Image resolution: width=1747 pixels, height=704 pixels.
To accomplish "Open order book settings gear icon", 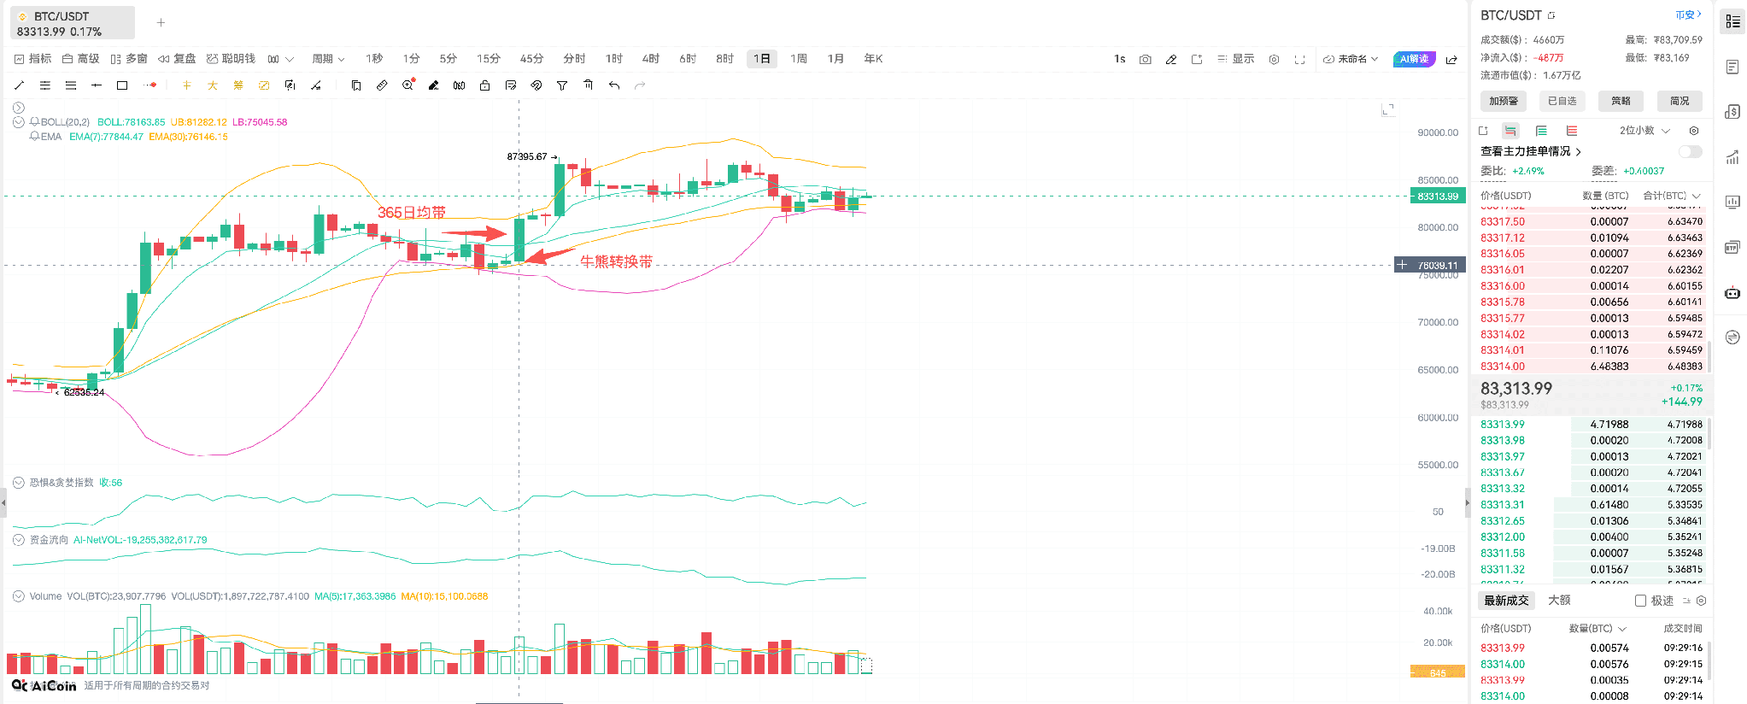I will [x=1694, y=131].
